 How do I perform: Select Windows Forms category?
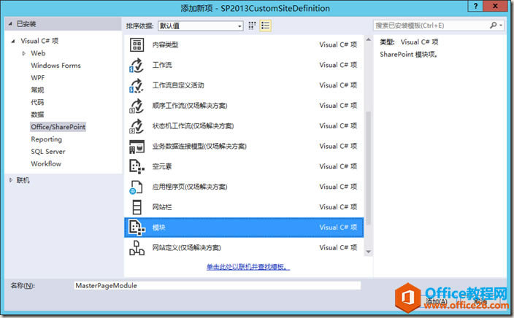[x=55, y=66]
